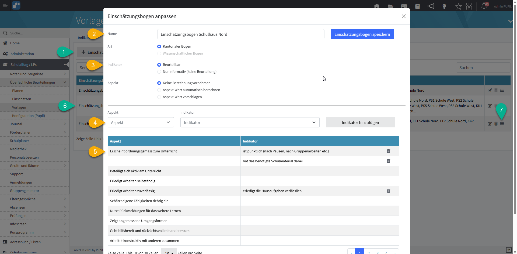Open the sliders settings icon
The height and width of the screenshot is (254, 517).
click(469, 6)
